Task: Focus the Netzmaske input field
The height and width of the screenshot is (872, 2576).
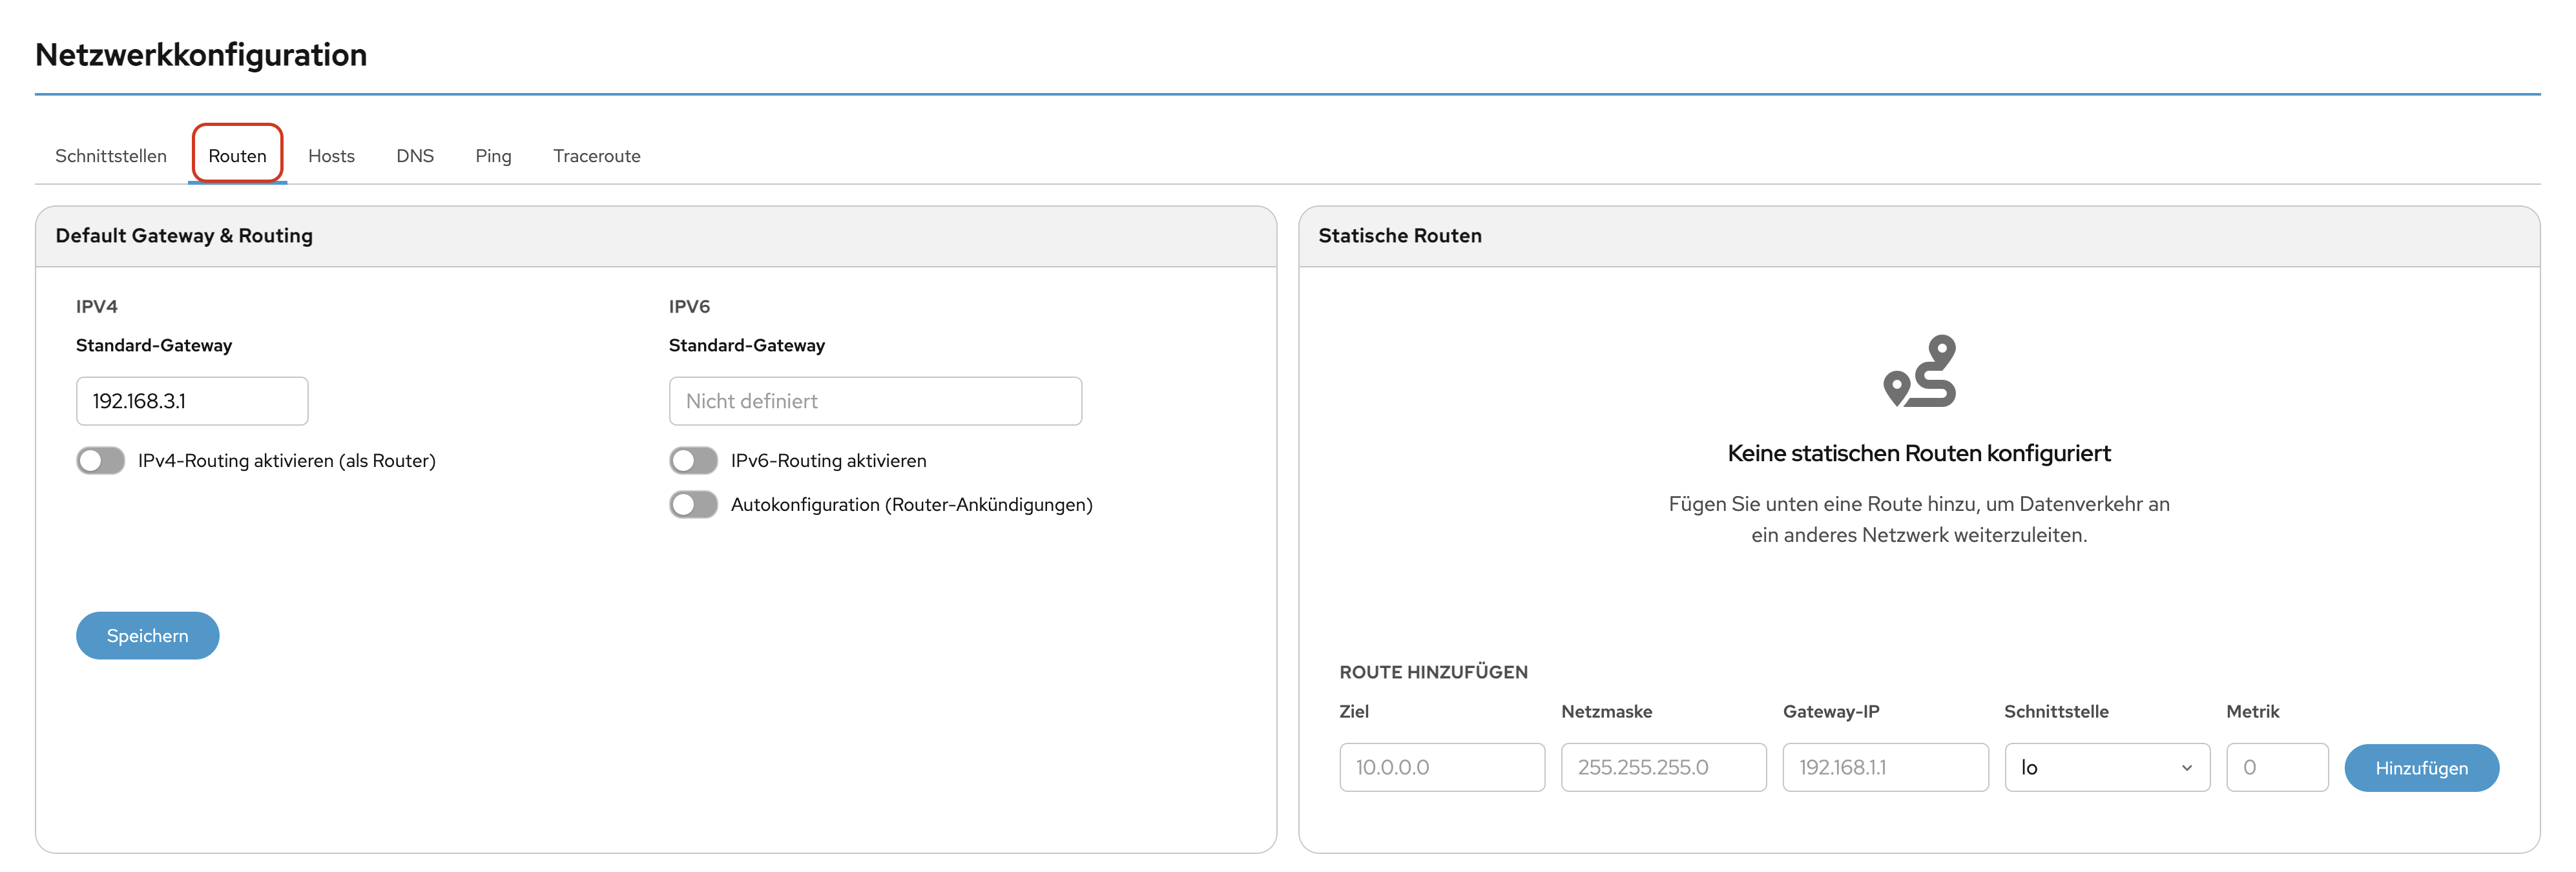Action: (x=1664, y=767)
